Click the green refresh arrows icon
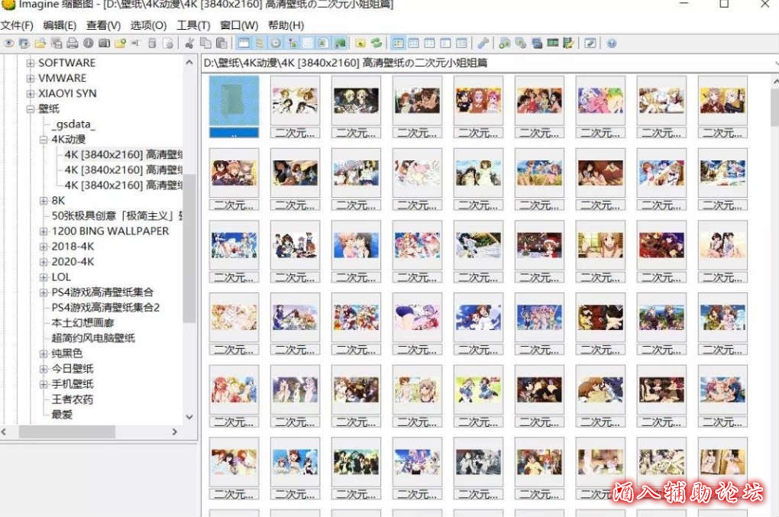The image size is (779, 517). click(376, 44)
